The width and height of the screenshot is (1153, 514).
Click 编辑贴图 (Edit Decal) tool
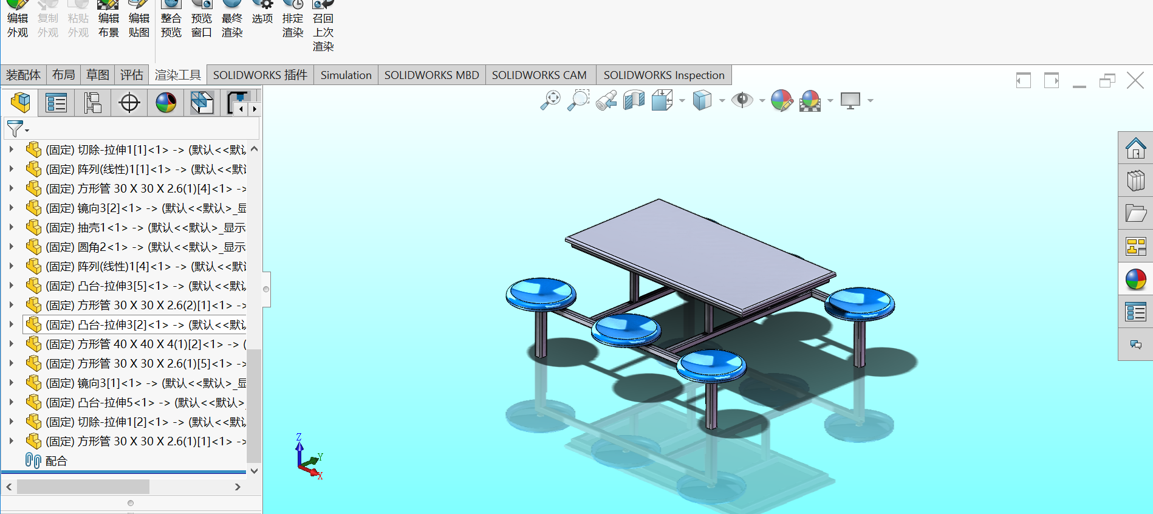pos(139,19)
